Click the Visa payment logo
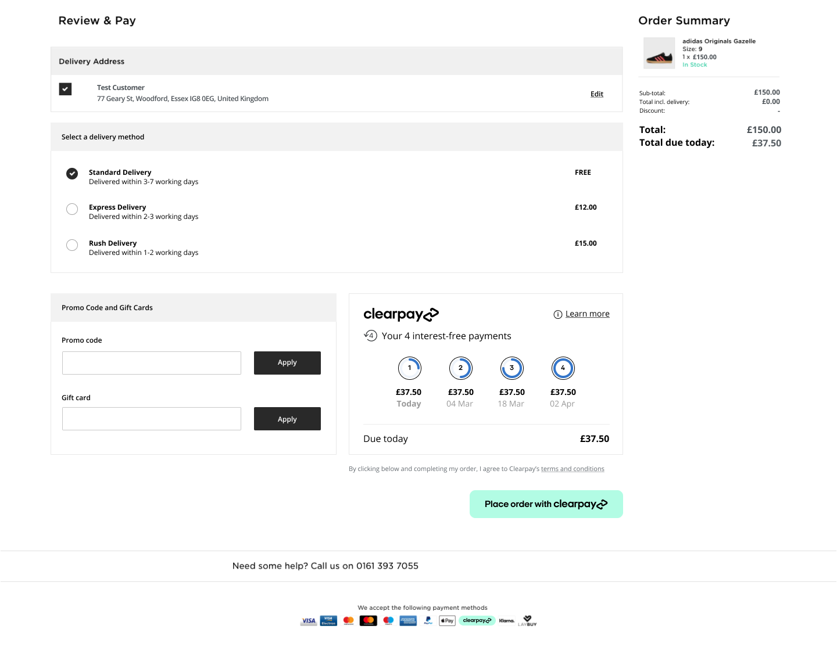 point(309,621)
